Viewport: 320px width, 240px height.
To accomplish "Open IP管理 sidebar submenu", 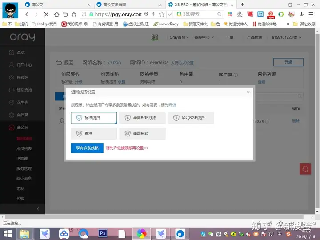I will [x=22, y=159].
